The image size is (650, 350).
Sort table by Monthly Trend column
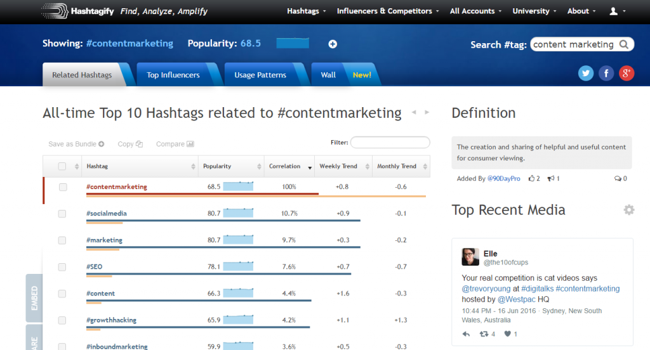click(x=401, y=166)
